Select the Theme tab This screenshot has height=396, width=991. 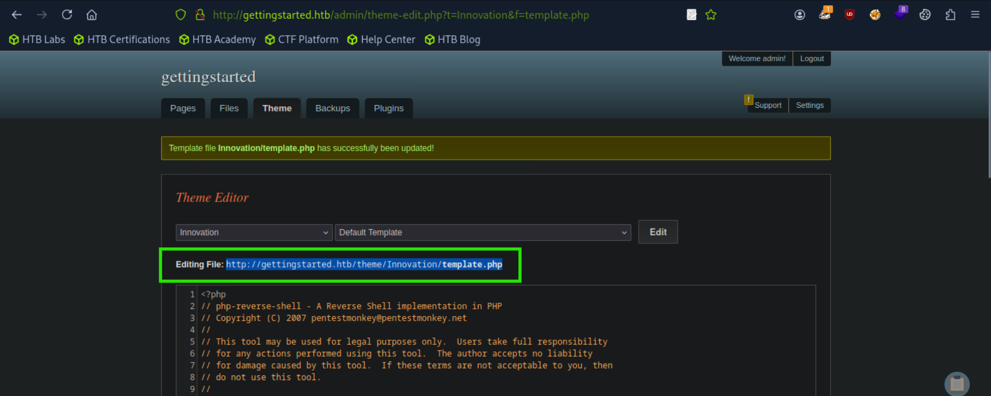(x=277, y=108)
